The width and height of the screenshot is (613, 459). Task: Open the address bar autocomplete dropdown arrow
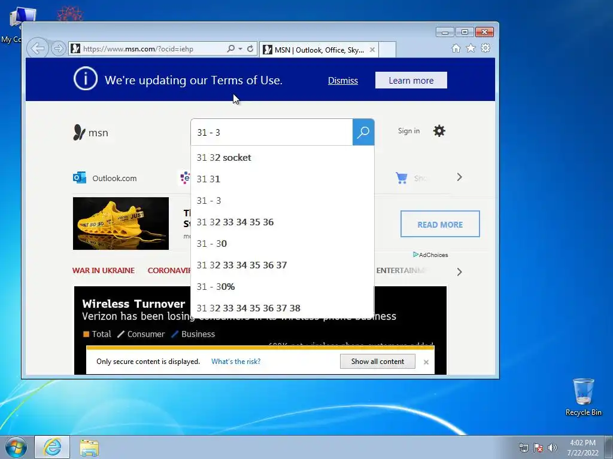pos(241,49)
